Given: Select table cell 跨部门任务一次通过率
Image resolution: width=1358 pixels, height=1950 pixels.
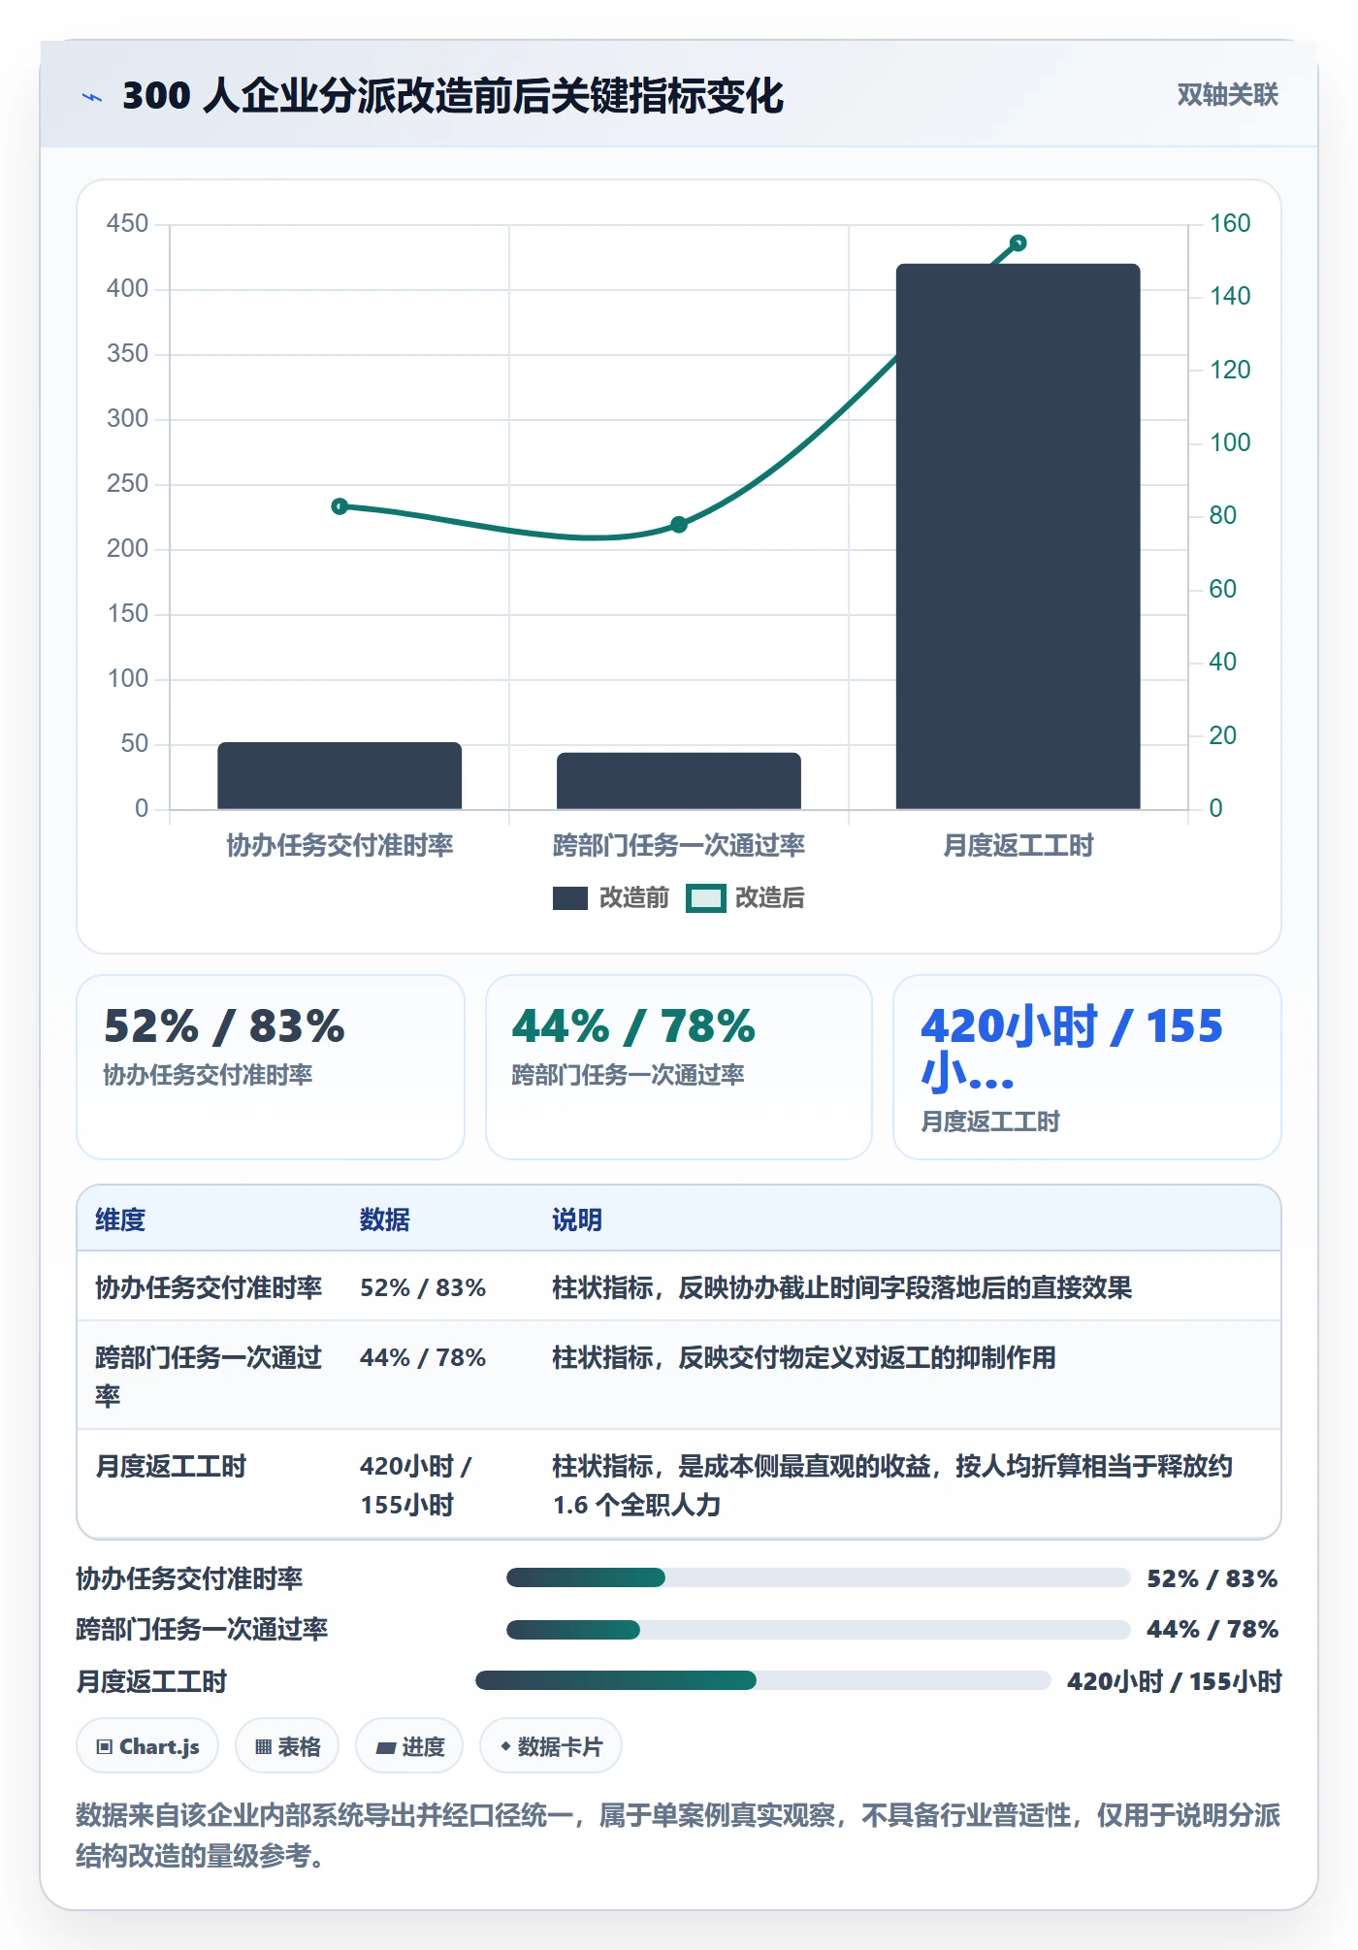Looking at the screenshot, I should (209, 1377).
